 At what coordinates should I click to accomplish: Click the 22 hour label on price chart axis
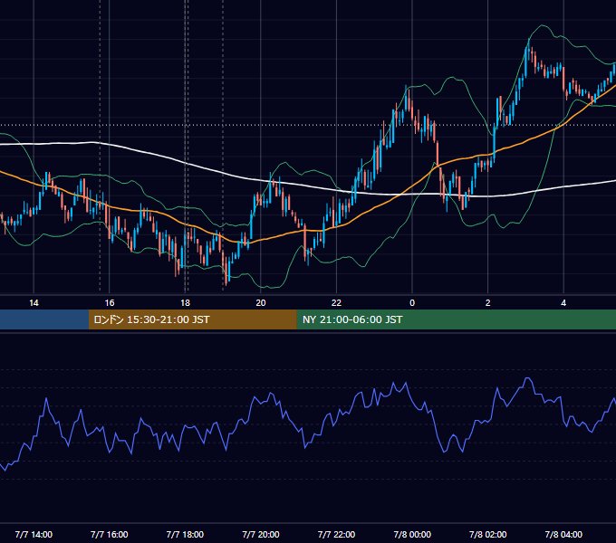click(x=336, y=303)
